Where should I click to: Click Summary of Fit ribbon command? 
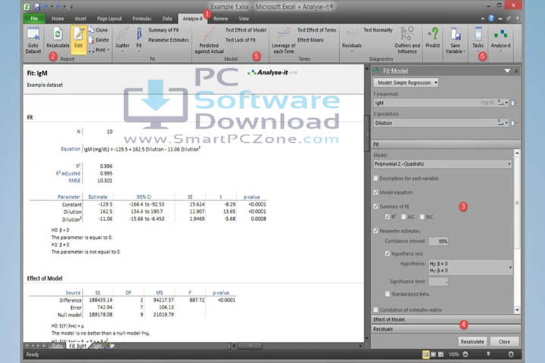[163, 30]
